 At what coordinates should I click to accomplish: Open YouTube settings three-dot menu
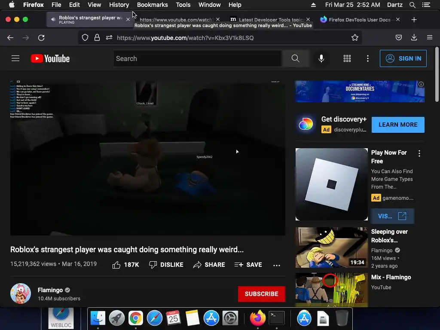click(x=368, y=58)
